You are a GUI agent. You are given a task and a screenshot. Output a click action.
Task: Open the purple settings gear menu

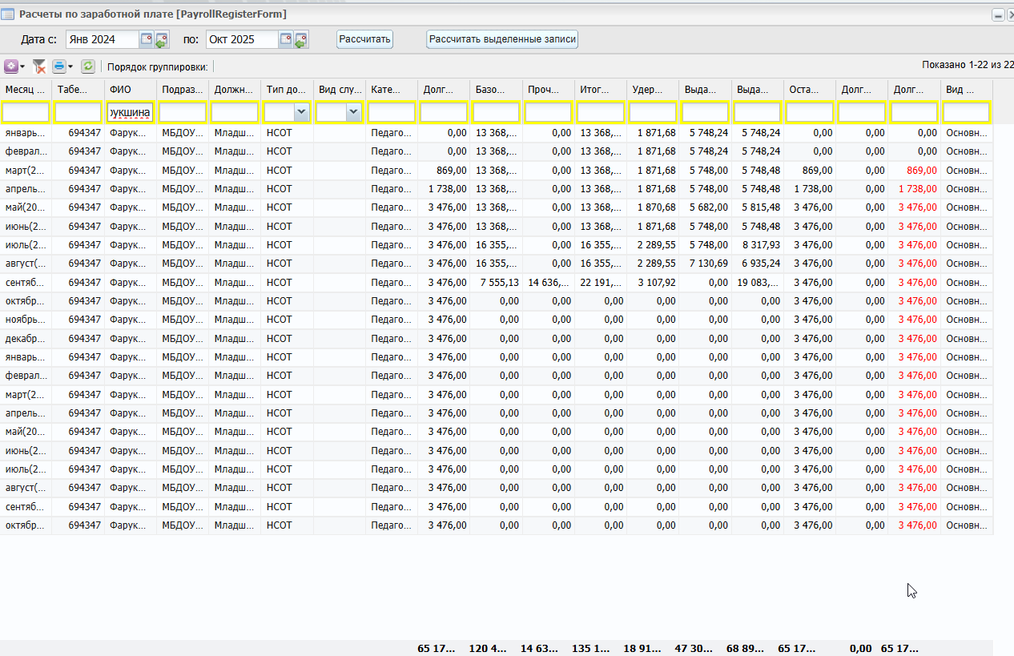[11, 66]
